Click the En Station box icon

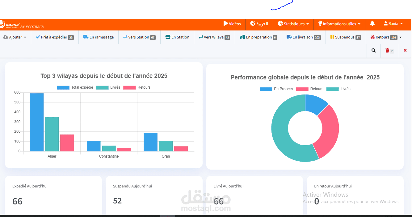168,37
